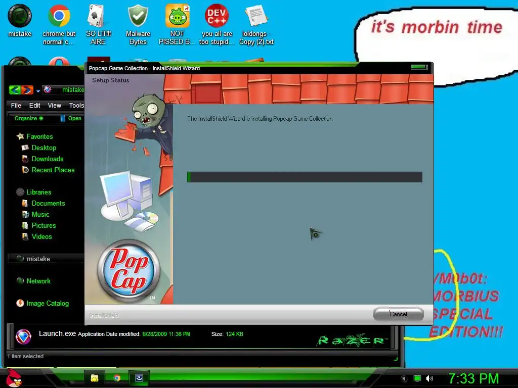The width and height of the screenshot is (518, 388).
Task: Select Libraries in the navigation pane
Action: click(38, 192)
